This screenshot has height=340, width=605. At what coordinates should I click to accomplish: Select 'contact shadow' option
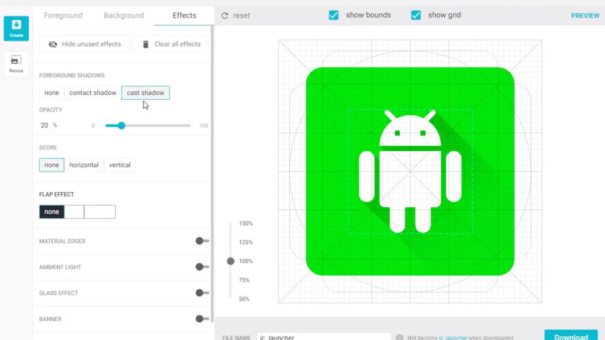coord(93,93)
